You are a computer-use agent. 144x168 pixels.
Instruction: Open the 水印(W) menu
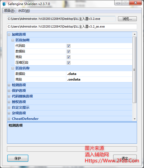coord(24,11)
